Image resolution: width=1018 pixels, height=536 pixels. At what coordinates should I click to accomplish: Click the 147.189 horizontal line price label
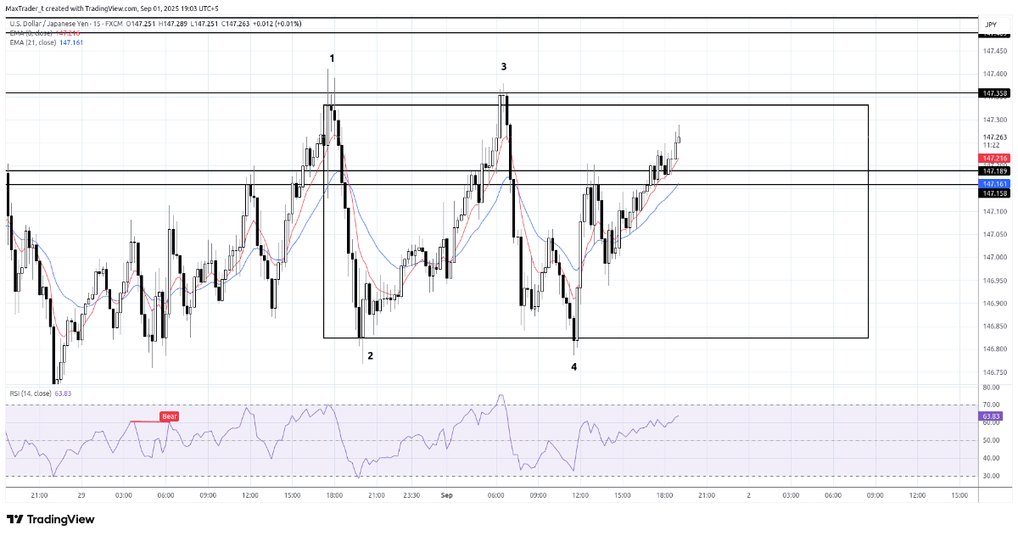[994, 170]
